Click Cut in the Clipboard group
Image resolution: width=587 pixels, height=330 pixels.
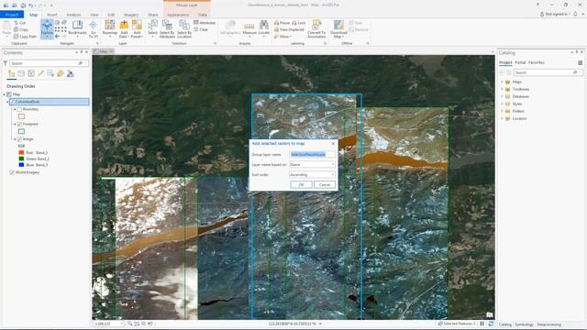[x=19, y=23]
